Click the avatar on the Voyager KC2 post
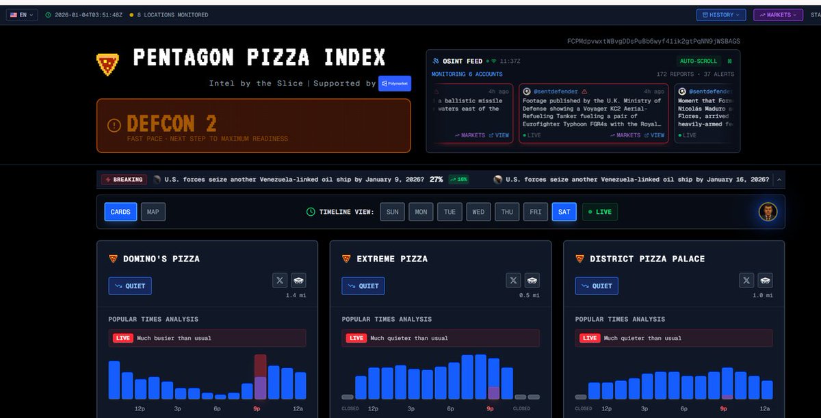821x418 pixels. tap(527, 91)
